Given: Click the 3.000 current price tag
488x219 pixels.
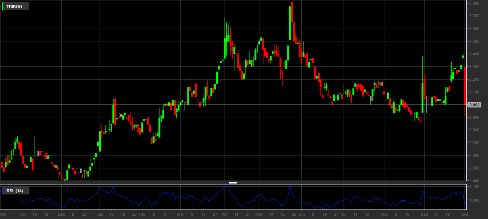Looking at the screenshot, I should coord(475,105).
